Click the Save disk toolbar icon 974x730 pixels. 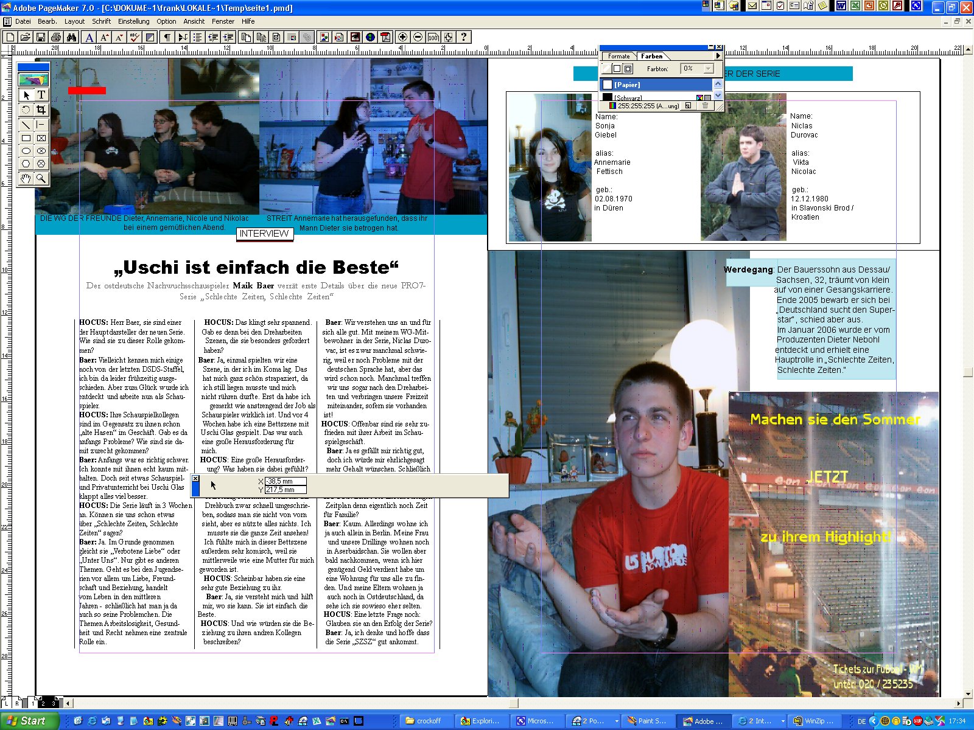coord(40,37)
